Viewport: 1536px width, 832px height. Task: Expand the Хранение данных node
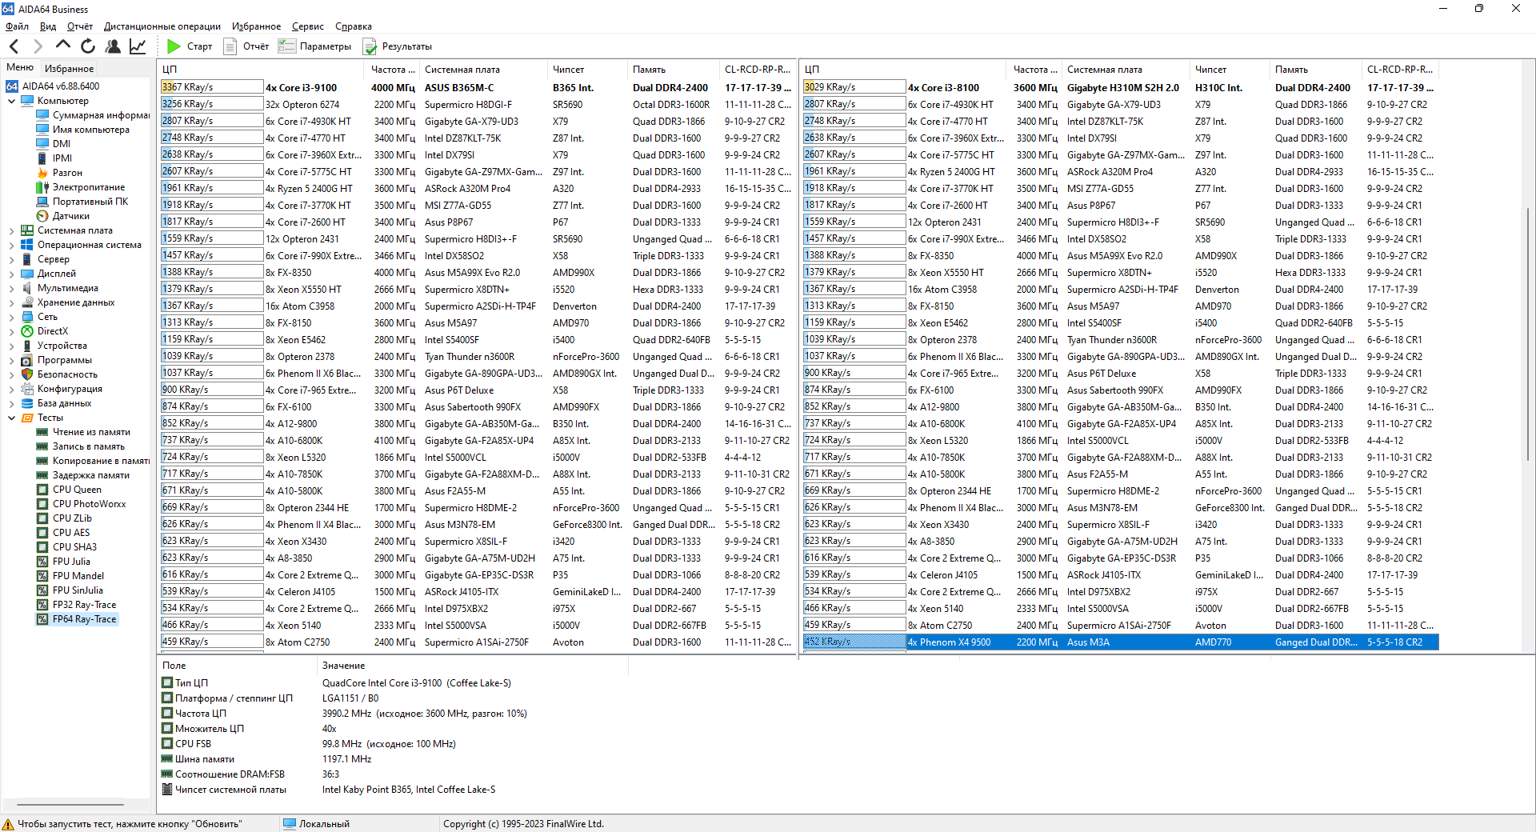[12, 302]
